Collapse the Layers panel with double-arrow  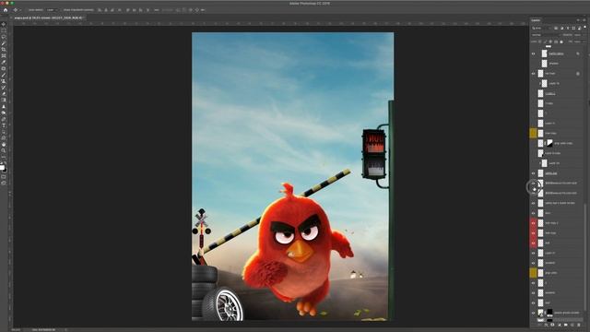(x=578, y=20)
